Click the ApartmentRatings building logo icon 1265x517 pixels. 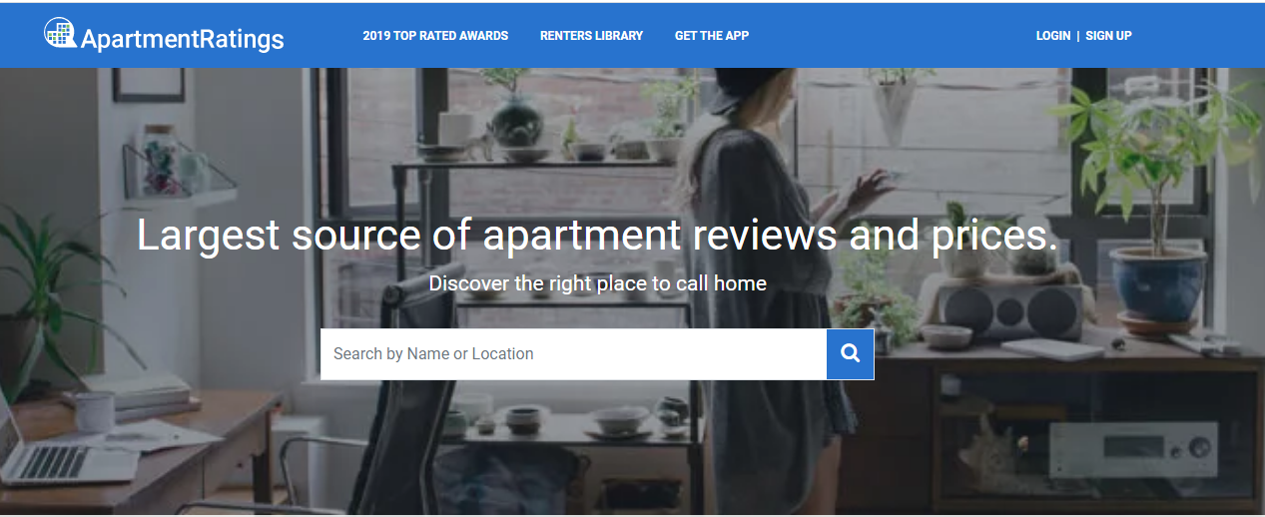[x=61, y=33]
